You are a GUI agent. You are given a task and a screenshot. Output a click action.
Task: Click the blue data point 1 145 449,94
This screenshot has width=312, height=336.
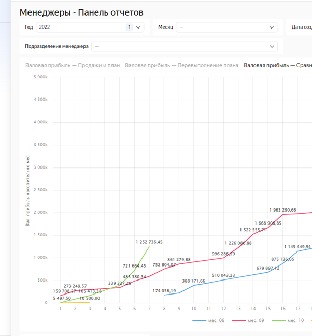click(297, 251)
